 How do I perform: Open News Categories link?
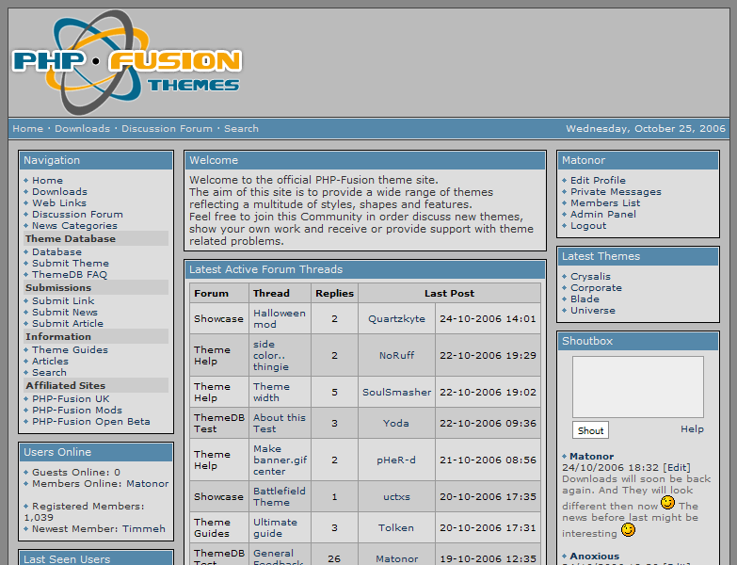[74, 226]
